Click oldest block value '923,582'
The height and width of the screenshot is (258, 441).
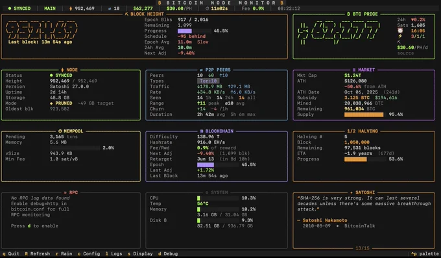pos(60,109)
